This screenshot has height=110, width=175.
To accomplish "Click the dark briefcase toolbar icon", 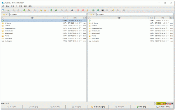I will (72, 10).
